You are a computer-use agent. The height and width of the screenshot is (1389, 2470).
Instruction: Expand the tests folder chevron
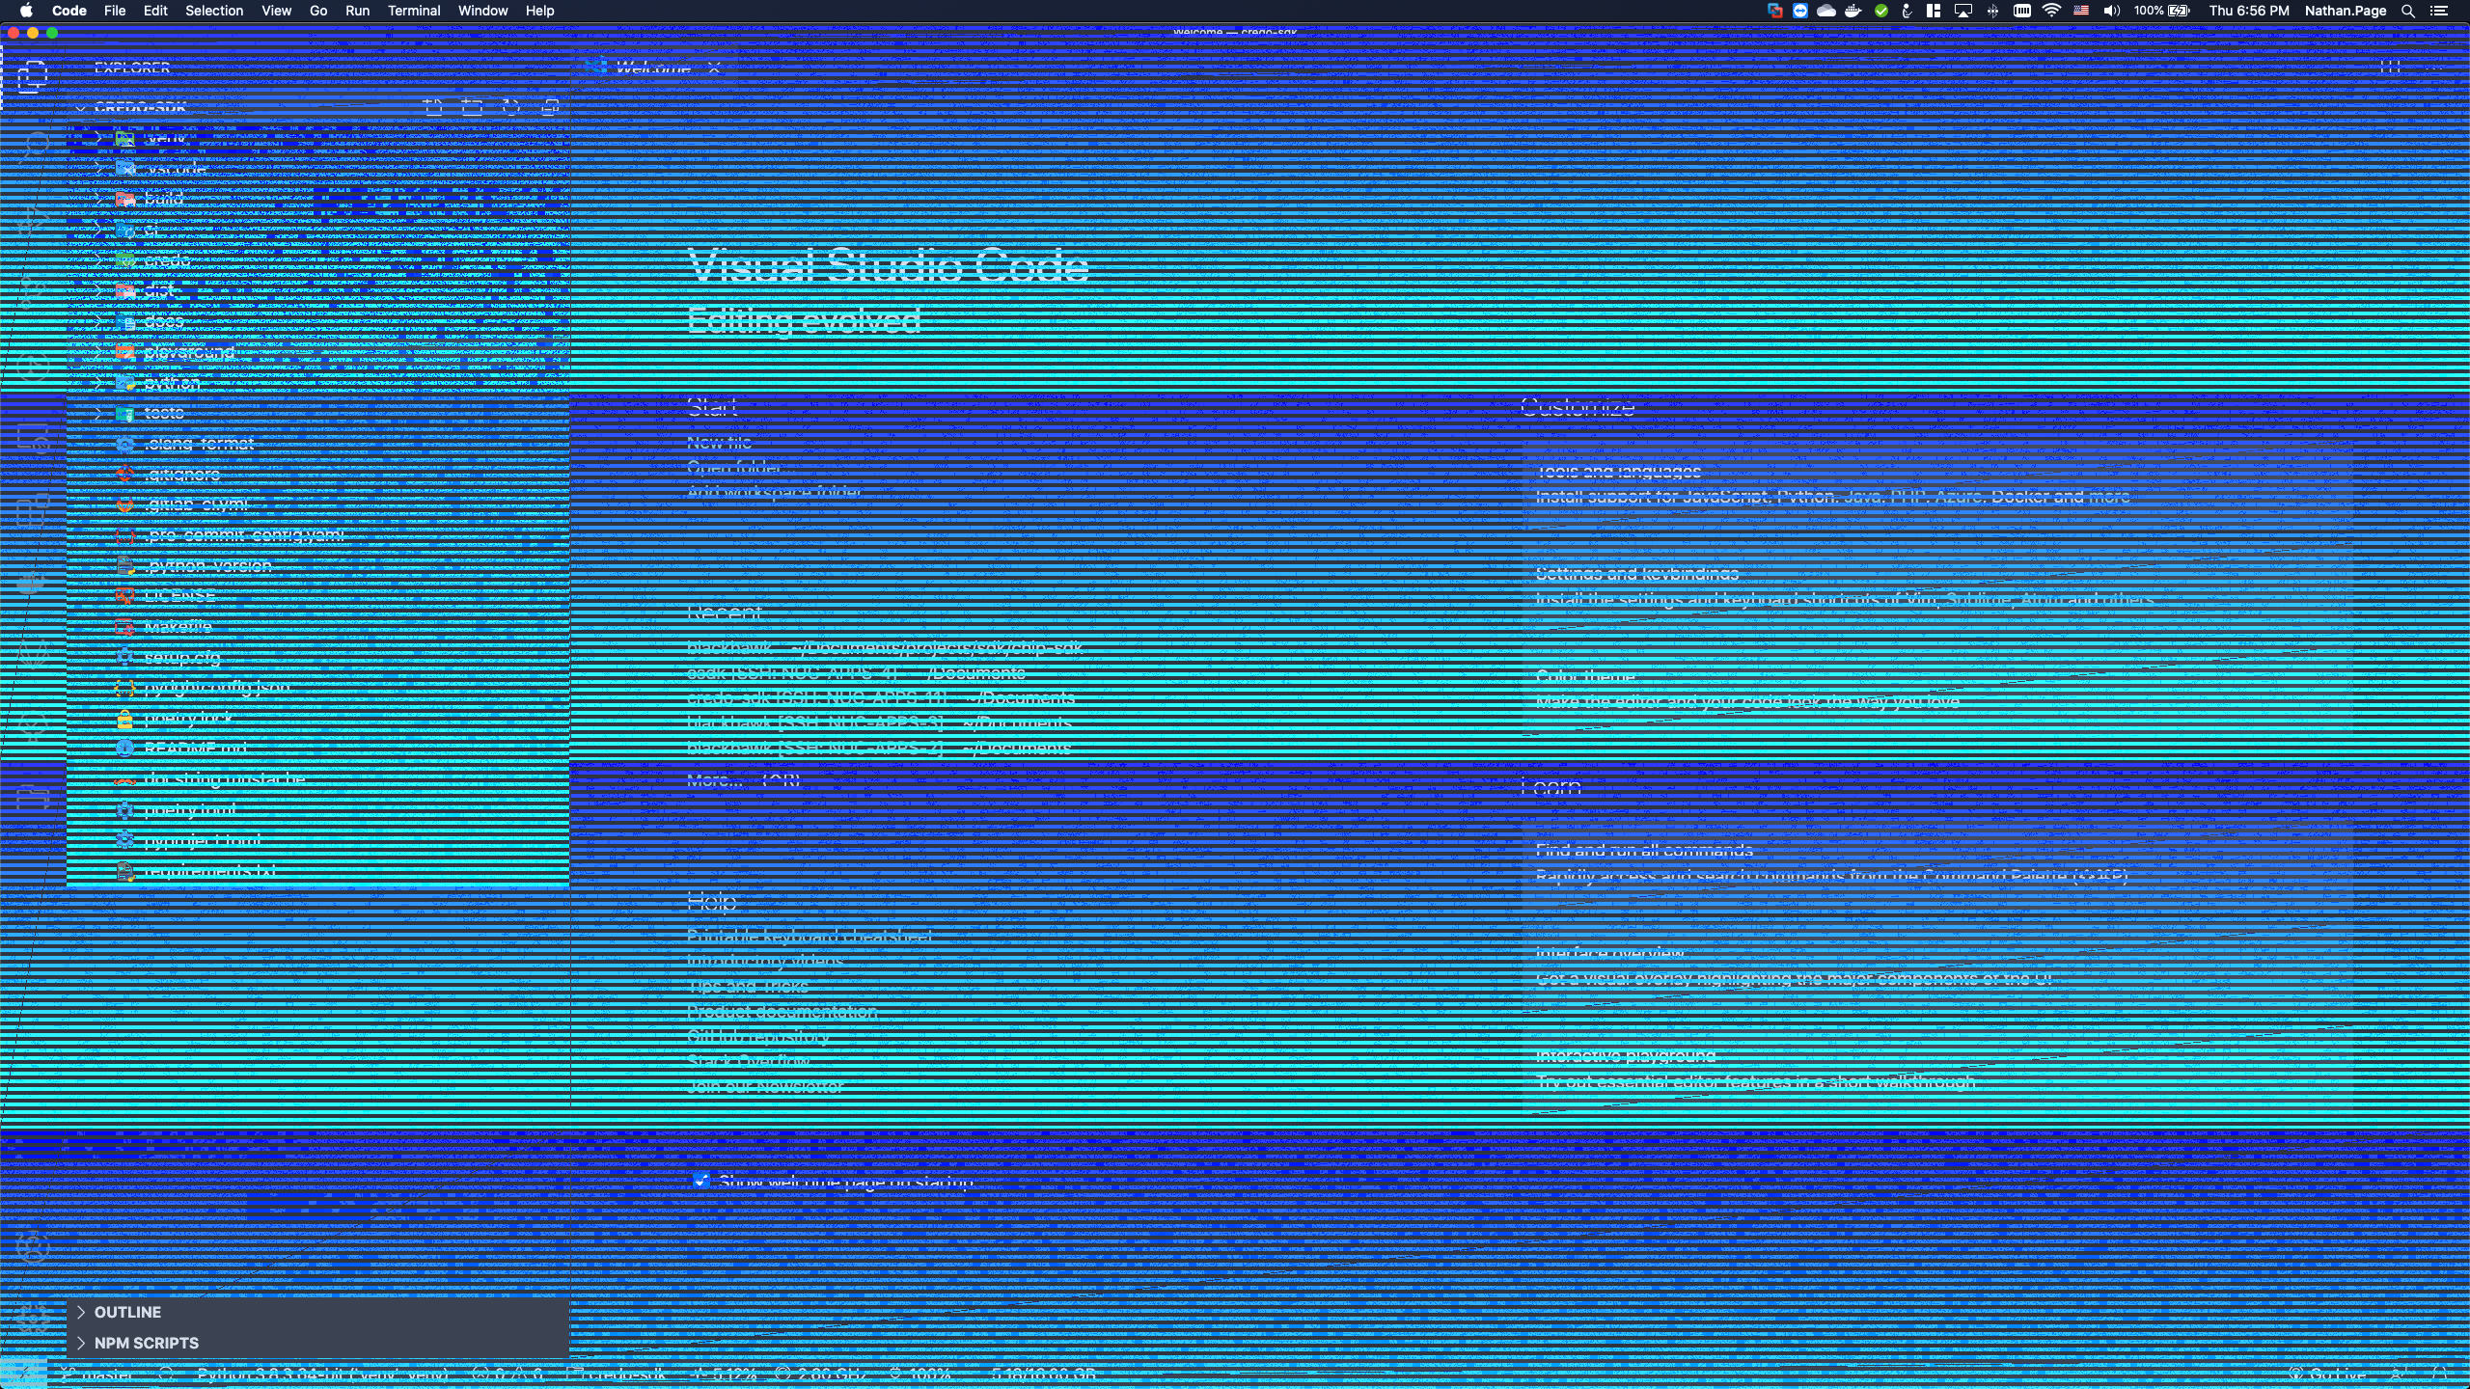(x=97, y=413)
